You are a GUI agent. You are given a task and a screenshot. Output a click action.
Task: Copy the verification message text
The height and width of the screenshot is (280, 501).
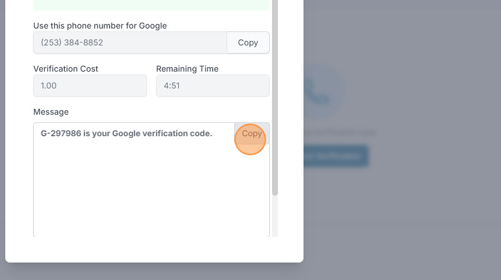coord(252,133)
